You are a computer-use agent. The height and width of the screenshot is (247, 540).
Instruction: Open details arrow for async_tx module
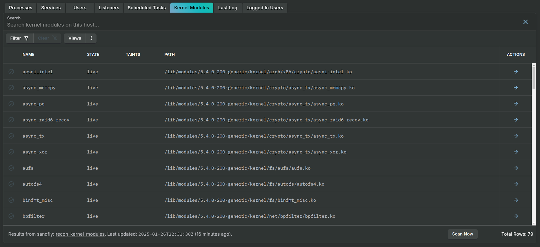click(x=516, y=136)
